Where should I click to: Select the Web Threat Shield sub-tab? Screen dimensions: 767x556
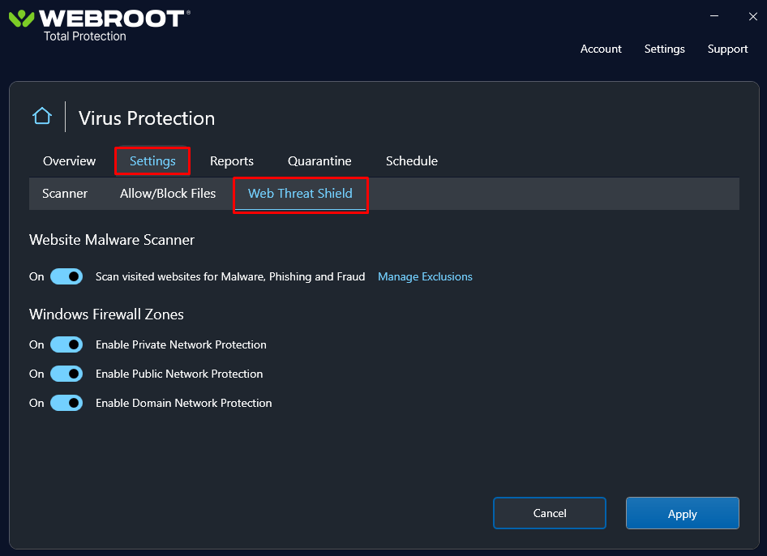coord(300,195)
